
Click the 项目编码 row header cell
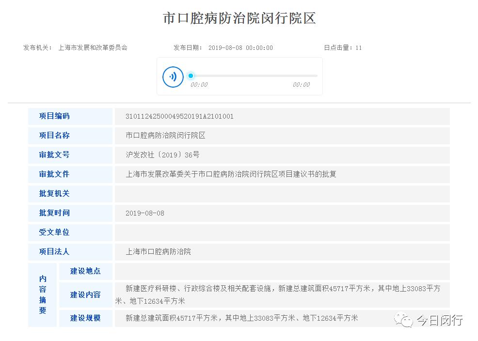pos(54,116)
